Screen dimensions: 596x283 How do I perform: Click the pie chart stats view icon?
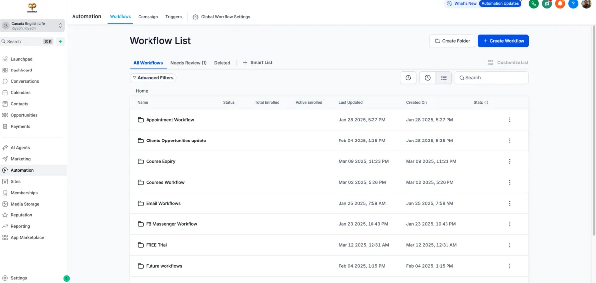[408, 78]
